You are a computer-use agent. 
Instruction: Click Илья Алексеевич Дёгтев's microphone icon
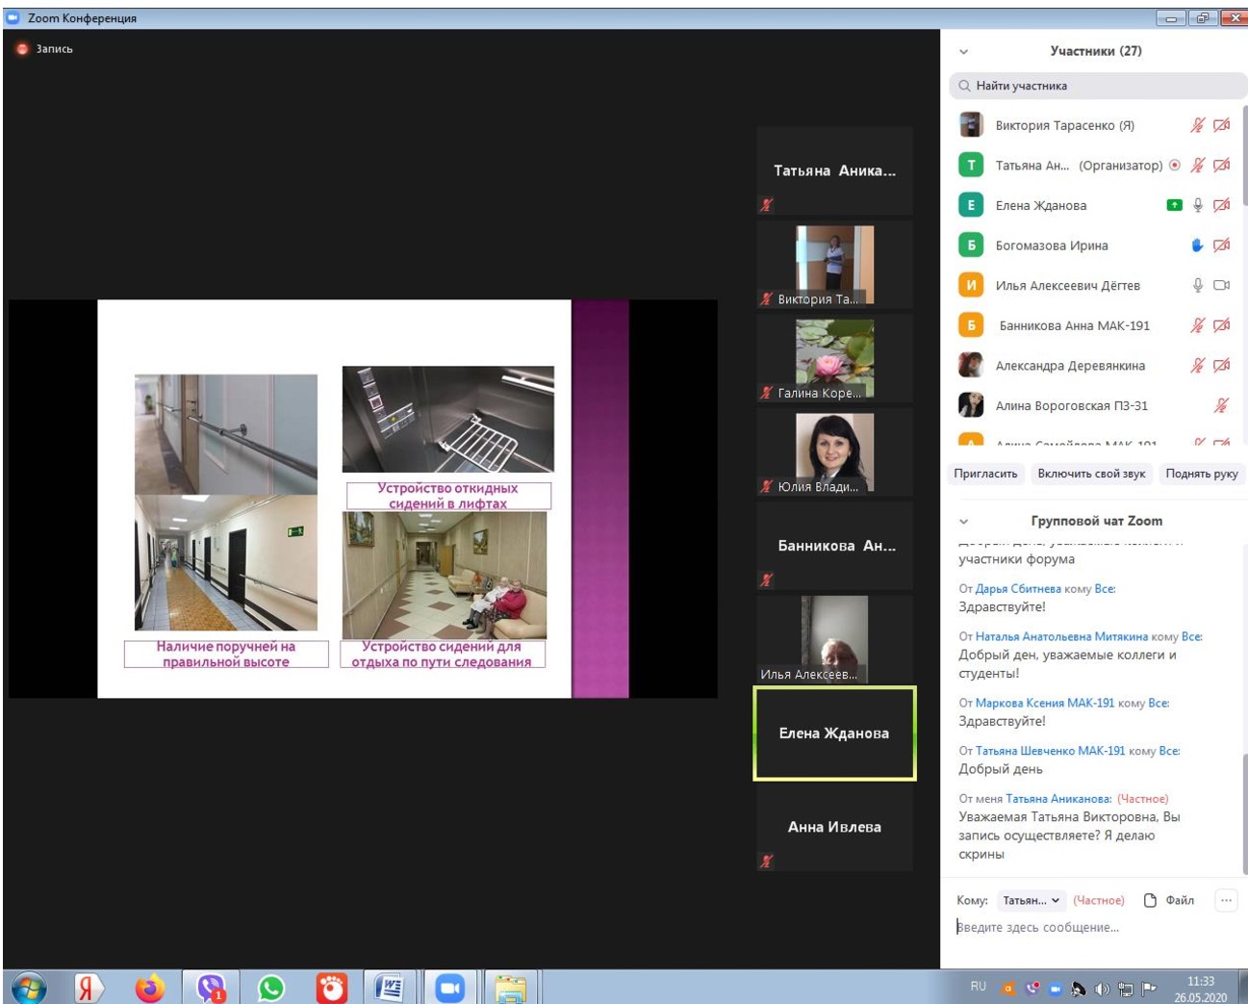coord(1198,285)
